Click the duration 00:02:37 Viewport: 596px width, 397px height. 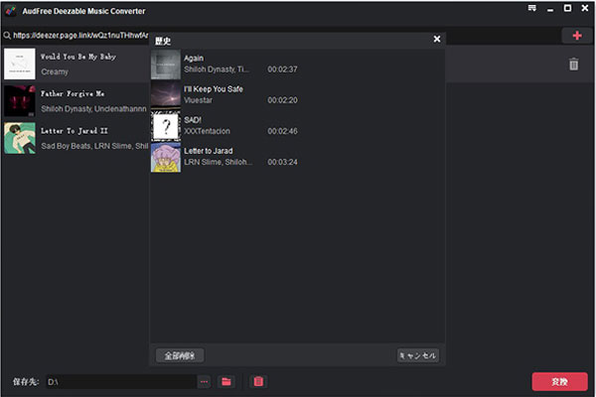tap(282, 69)
